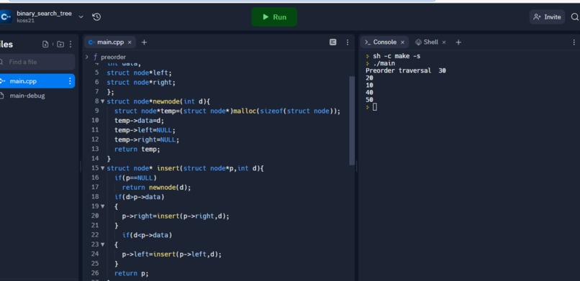
Task: Expand the preorder breadcrumb chevron
Action: tap(86, 57)
